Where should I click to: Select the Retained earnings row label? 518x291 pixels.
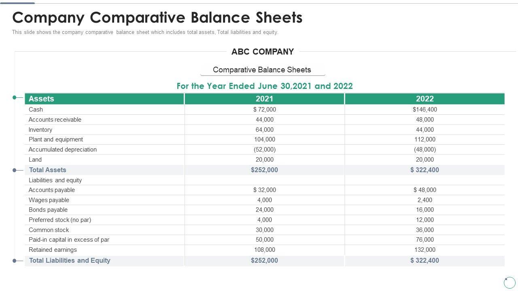(53, 250)
